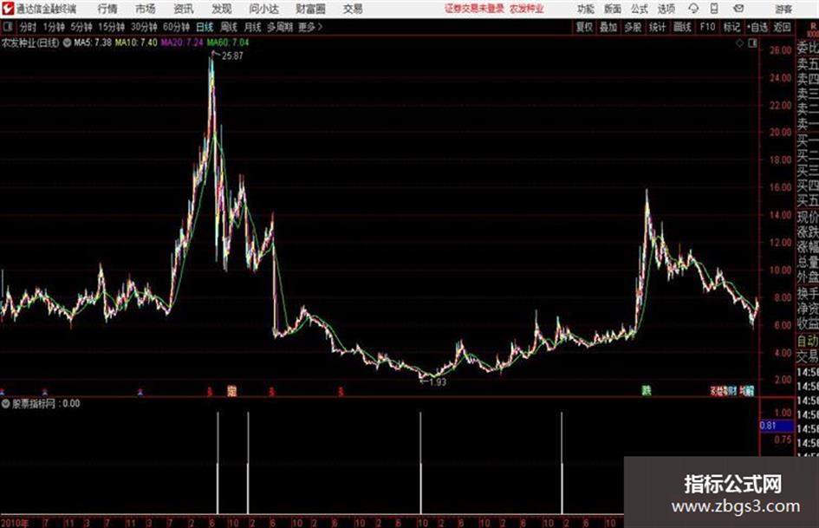Image resolution: width=819 pixels, height=528 pixels.
Task: Open the 财富圈 menu
Action: (310, 9)
